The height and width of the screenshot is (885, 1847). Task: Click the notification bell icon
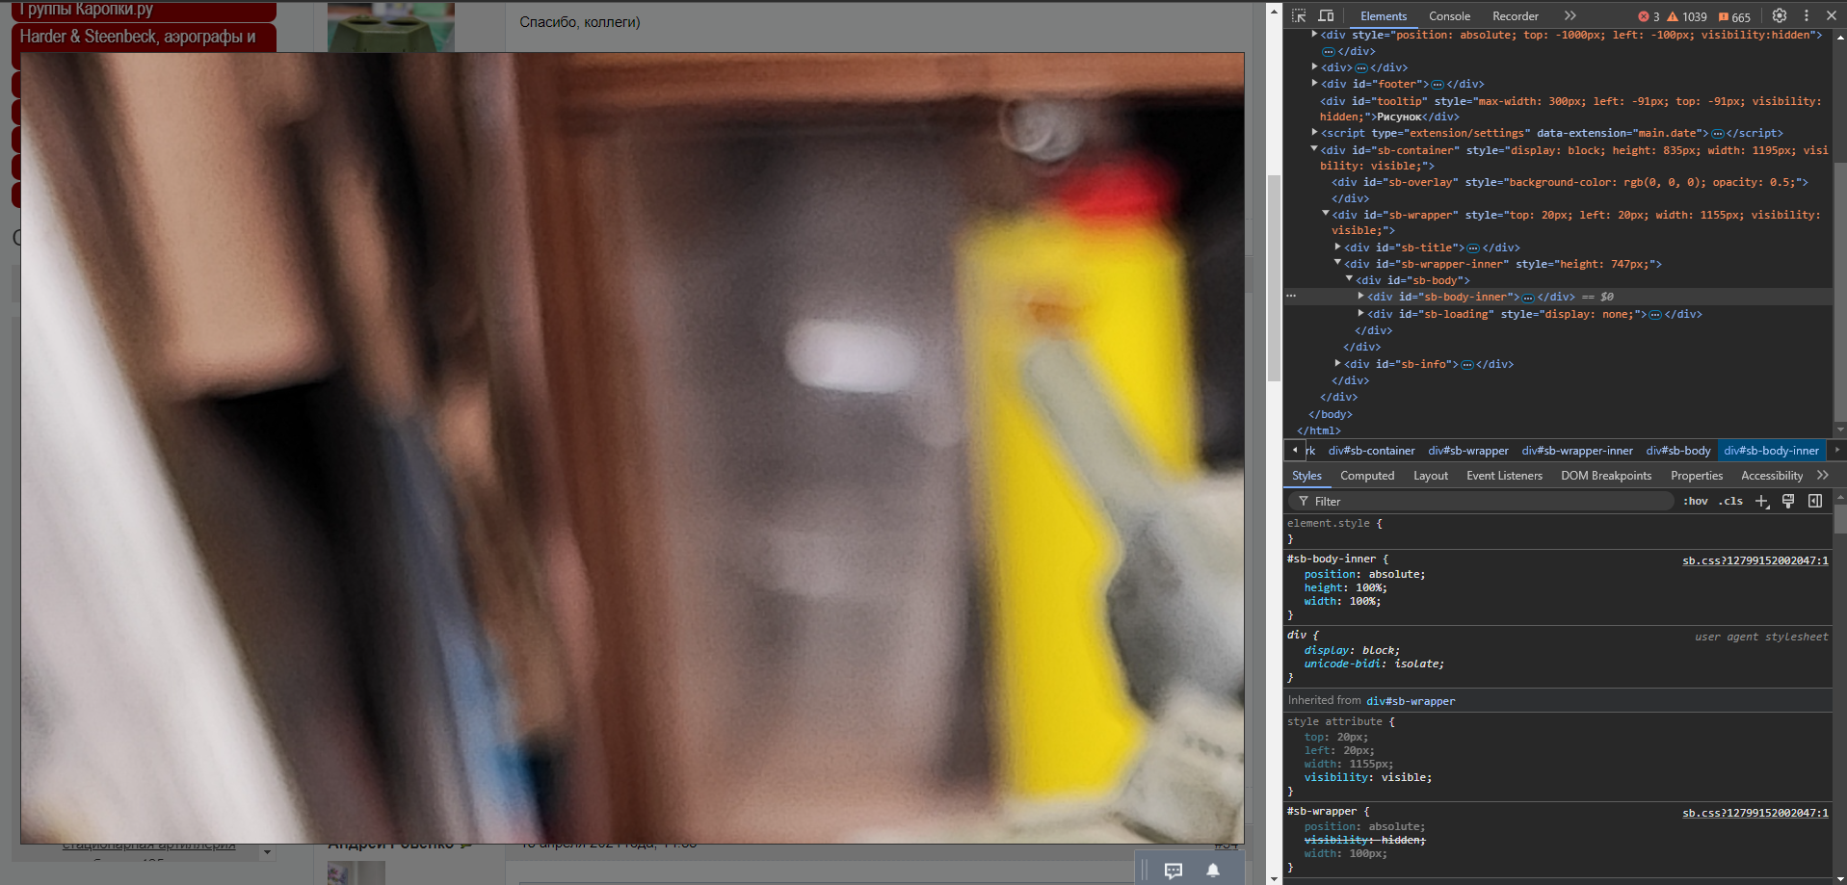(x=1213, y=871)
